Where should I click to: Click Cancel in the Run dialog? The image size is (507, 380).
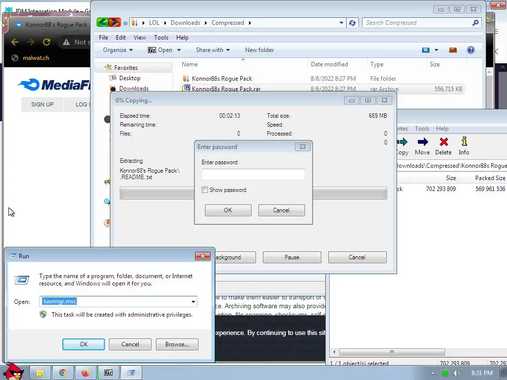[130, 344]
